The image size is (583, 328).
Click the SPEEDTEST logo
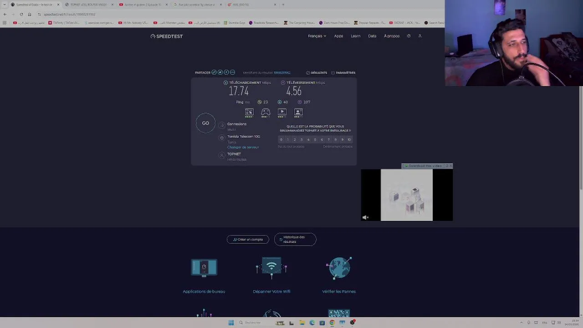(x=167, y=36)
